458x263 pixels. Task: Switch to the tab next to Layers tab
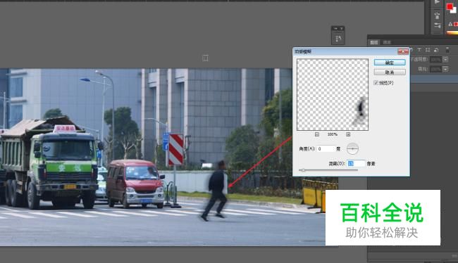[387, 43]
